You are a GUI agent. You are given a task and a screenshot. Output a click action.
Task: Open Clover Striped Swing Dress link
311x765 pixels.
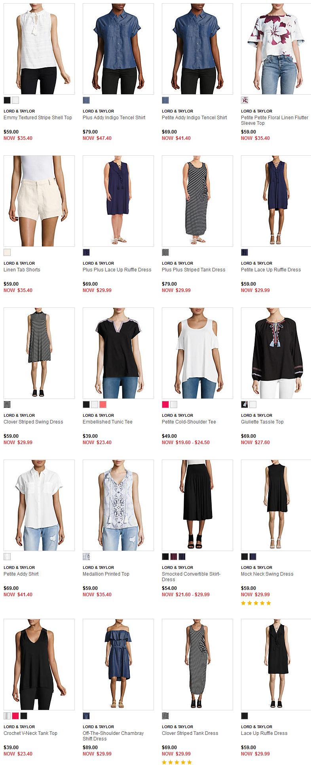coord(33,422)
